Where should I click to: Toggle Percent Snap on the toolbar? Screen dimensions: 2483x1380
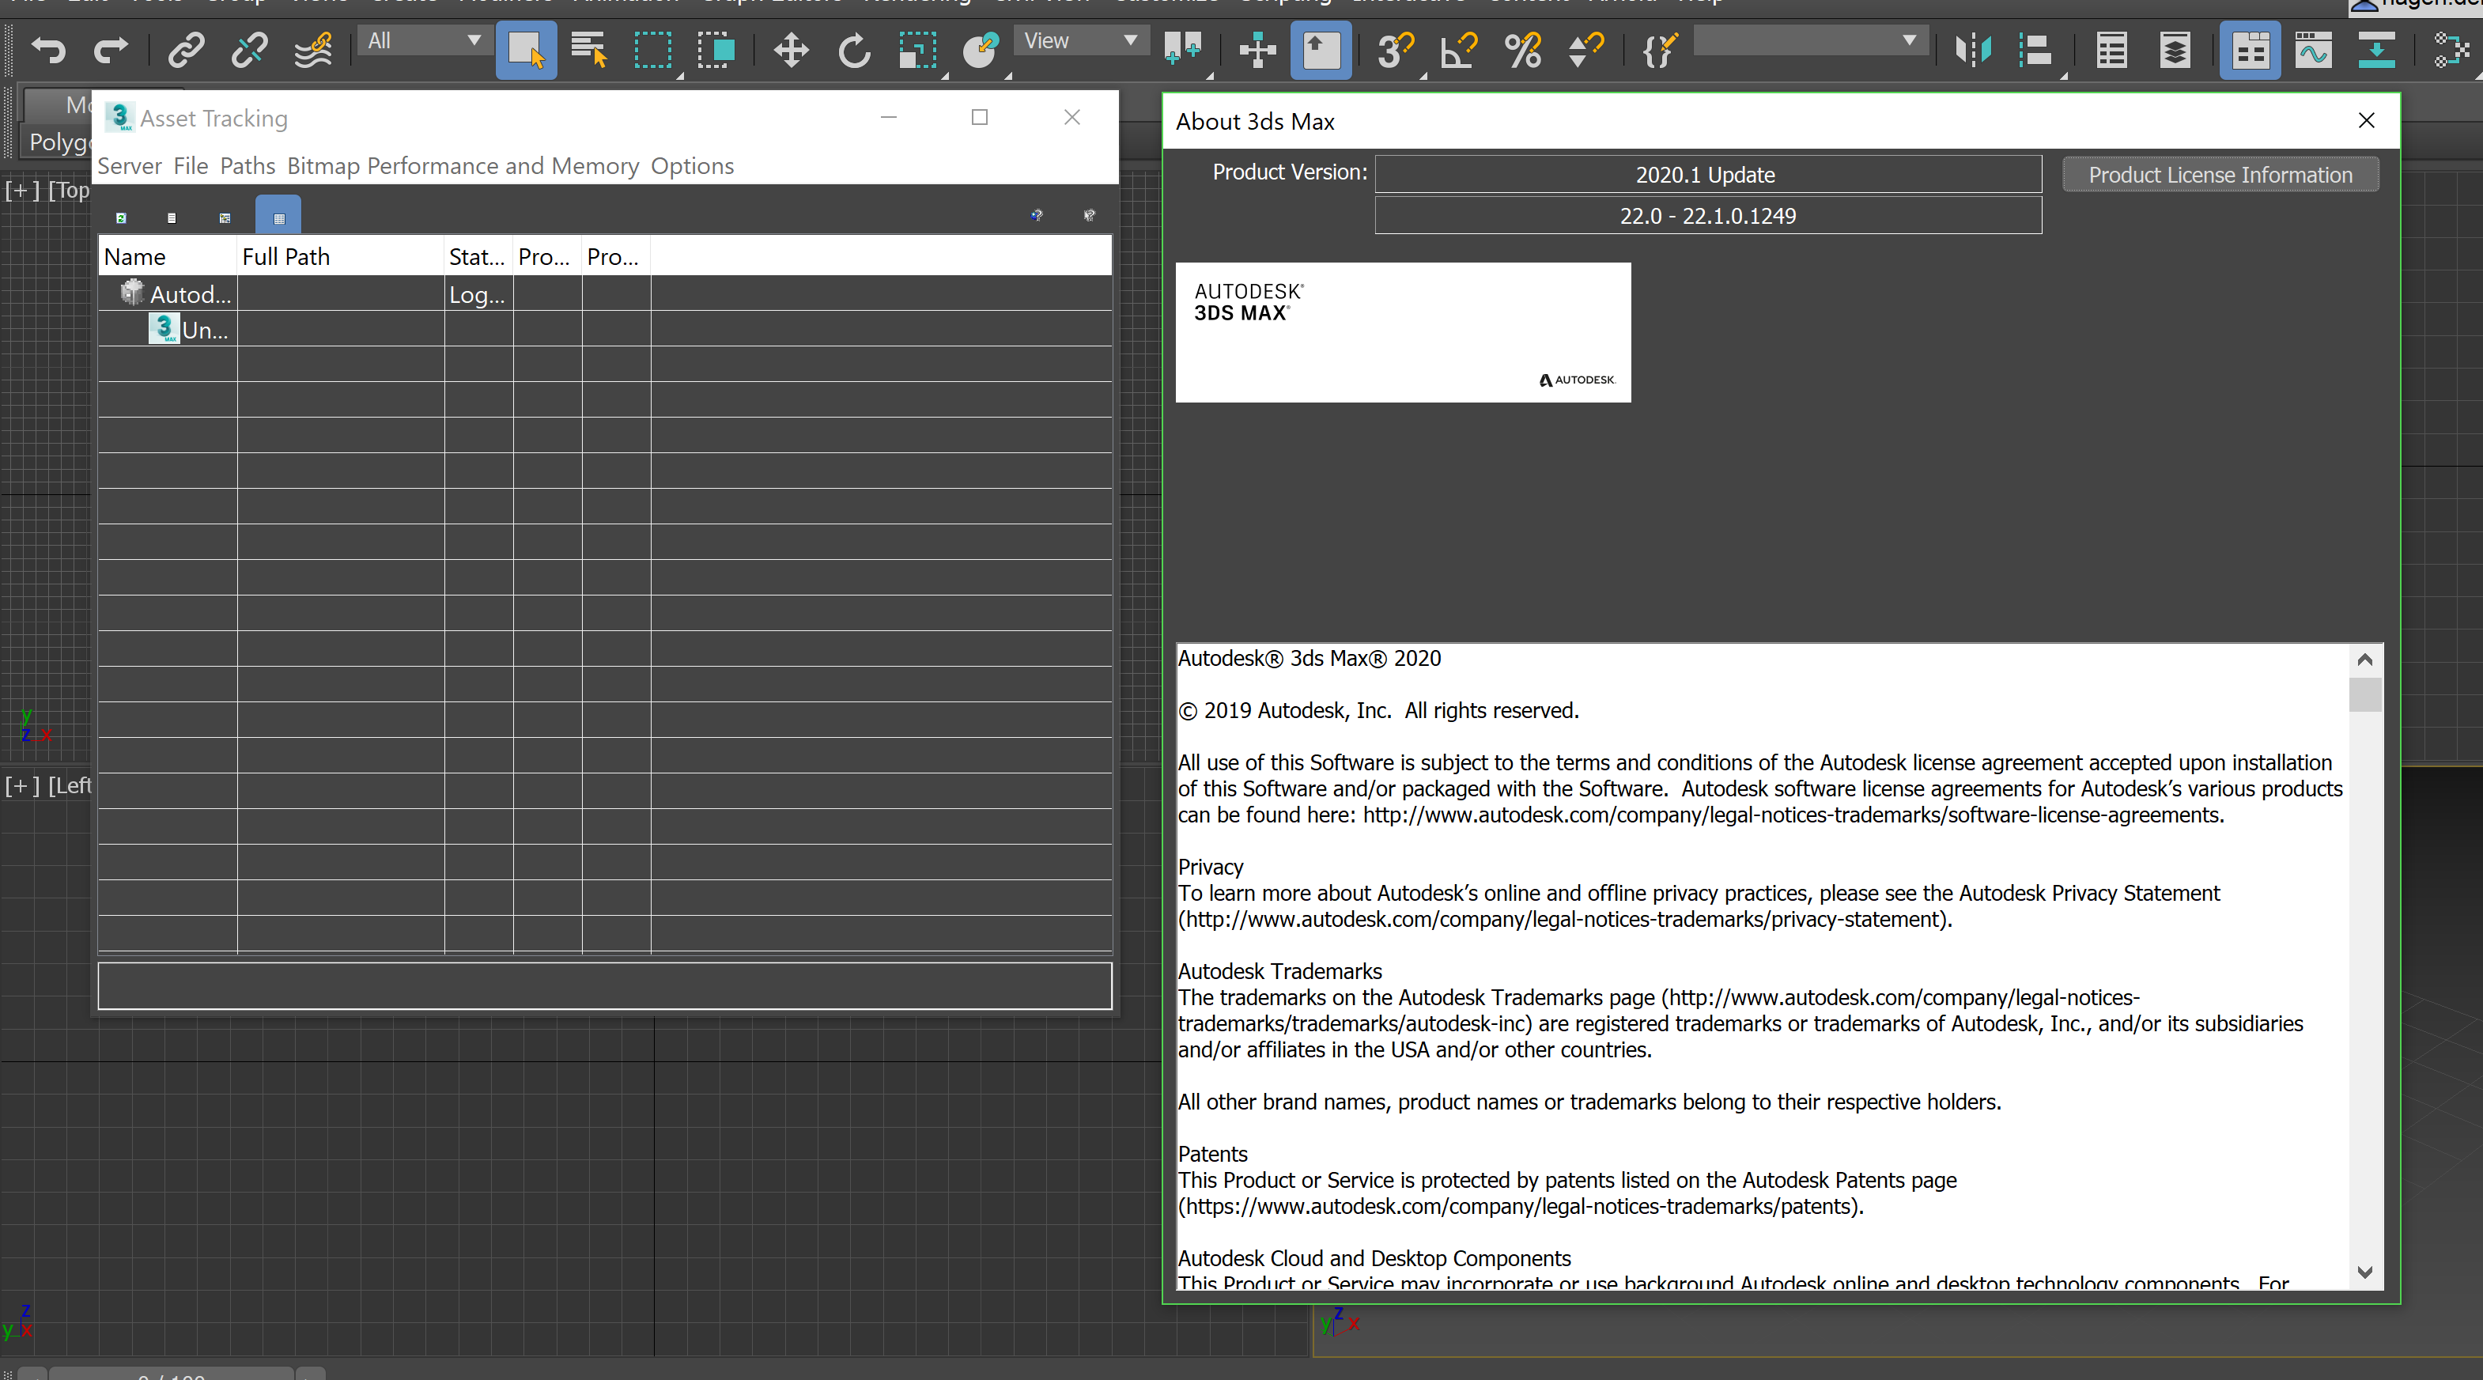(x=1521, y=50)
